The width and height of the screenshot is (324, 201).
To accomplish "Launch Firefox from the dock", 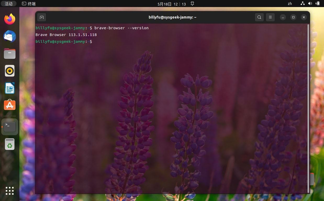I will [x=10, y=19].
